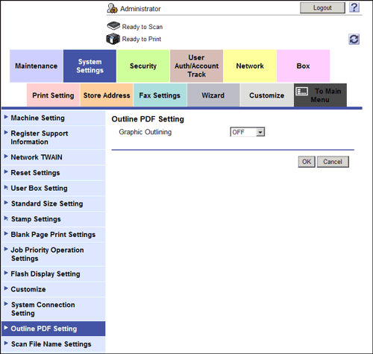
Task: Switch to the Box tab
Action: (303, 66)
